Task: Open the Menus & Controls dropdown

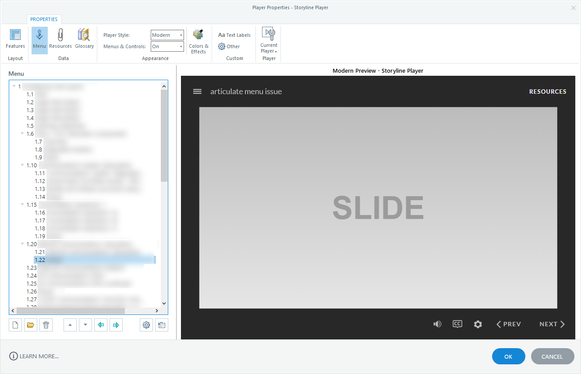Action: (x=167, y=46)
